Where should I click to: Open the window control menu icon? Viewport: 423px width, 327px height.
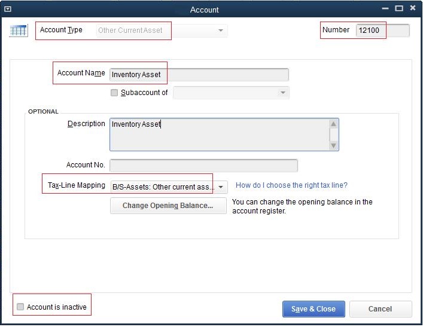[x=8, y=9]
